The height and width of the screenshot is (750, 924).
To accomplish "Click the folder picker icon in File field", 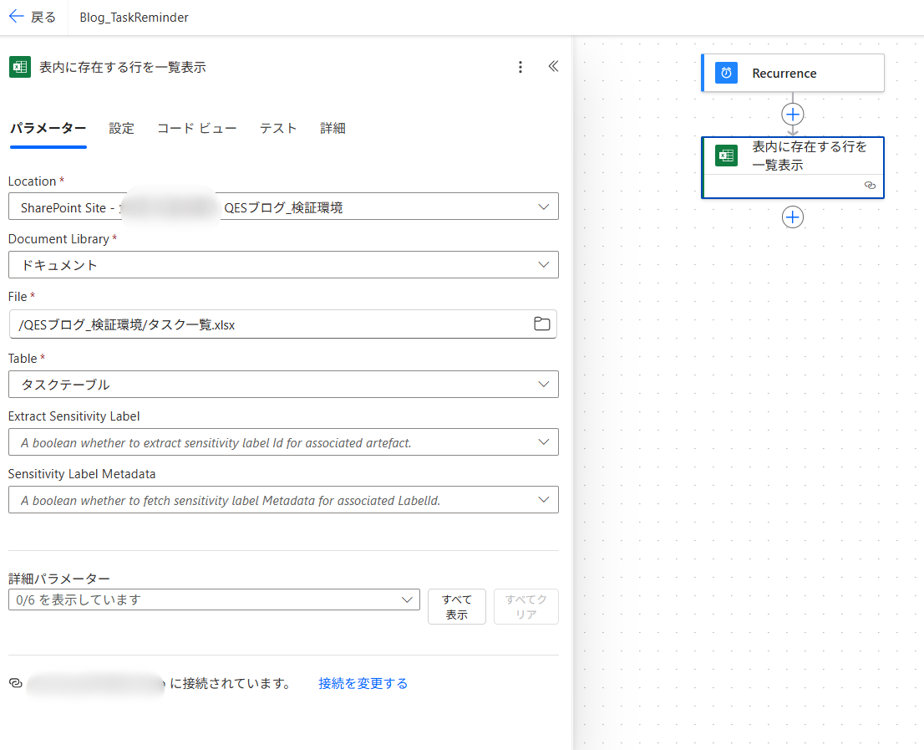I will pyautogui.click(x=542, y=324).
